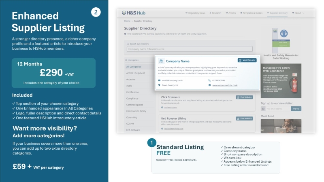The width and height of the screenshot is (324, 182).
Task: Click the search magnifier icon in the directory
Action: 128,44
